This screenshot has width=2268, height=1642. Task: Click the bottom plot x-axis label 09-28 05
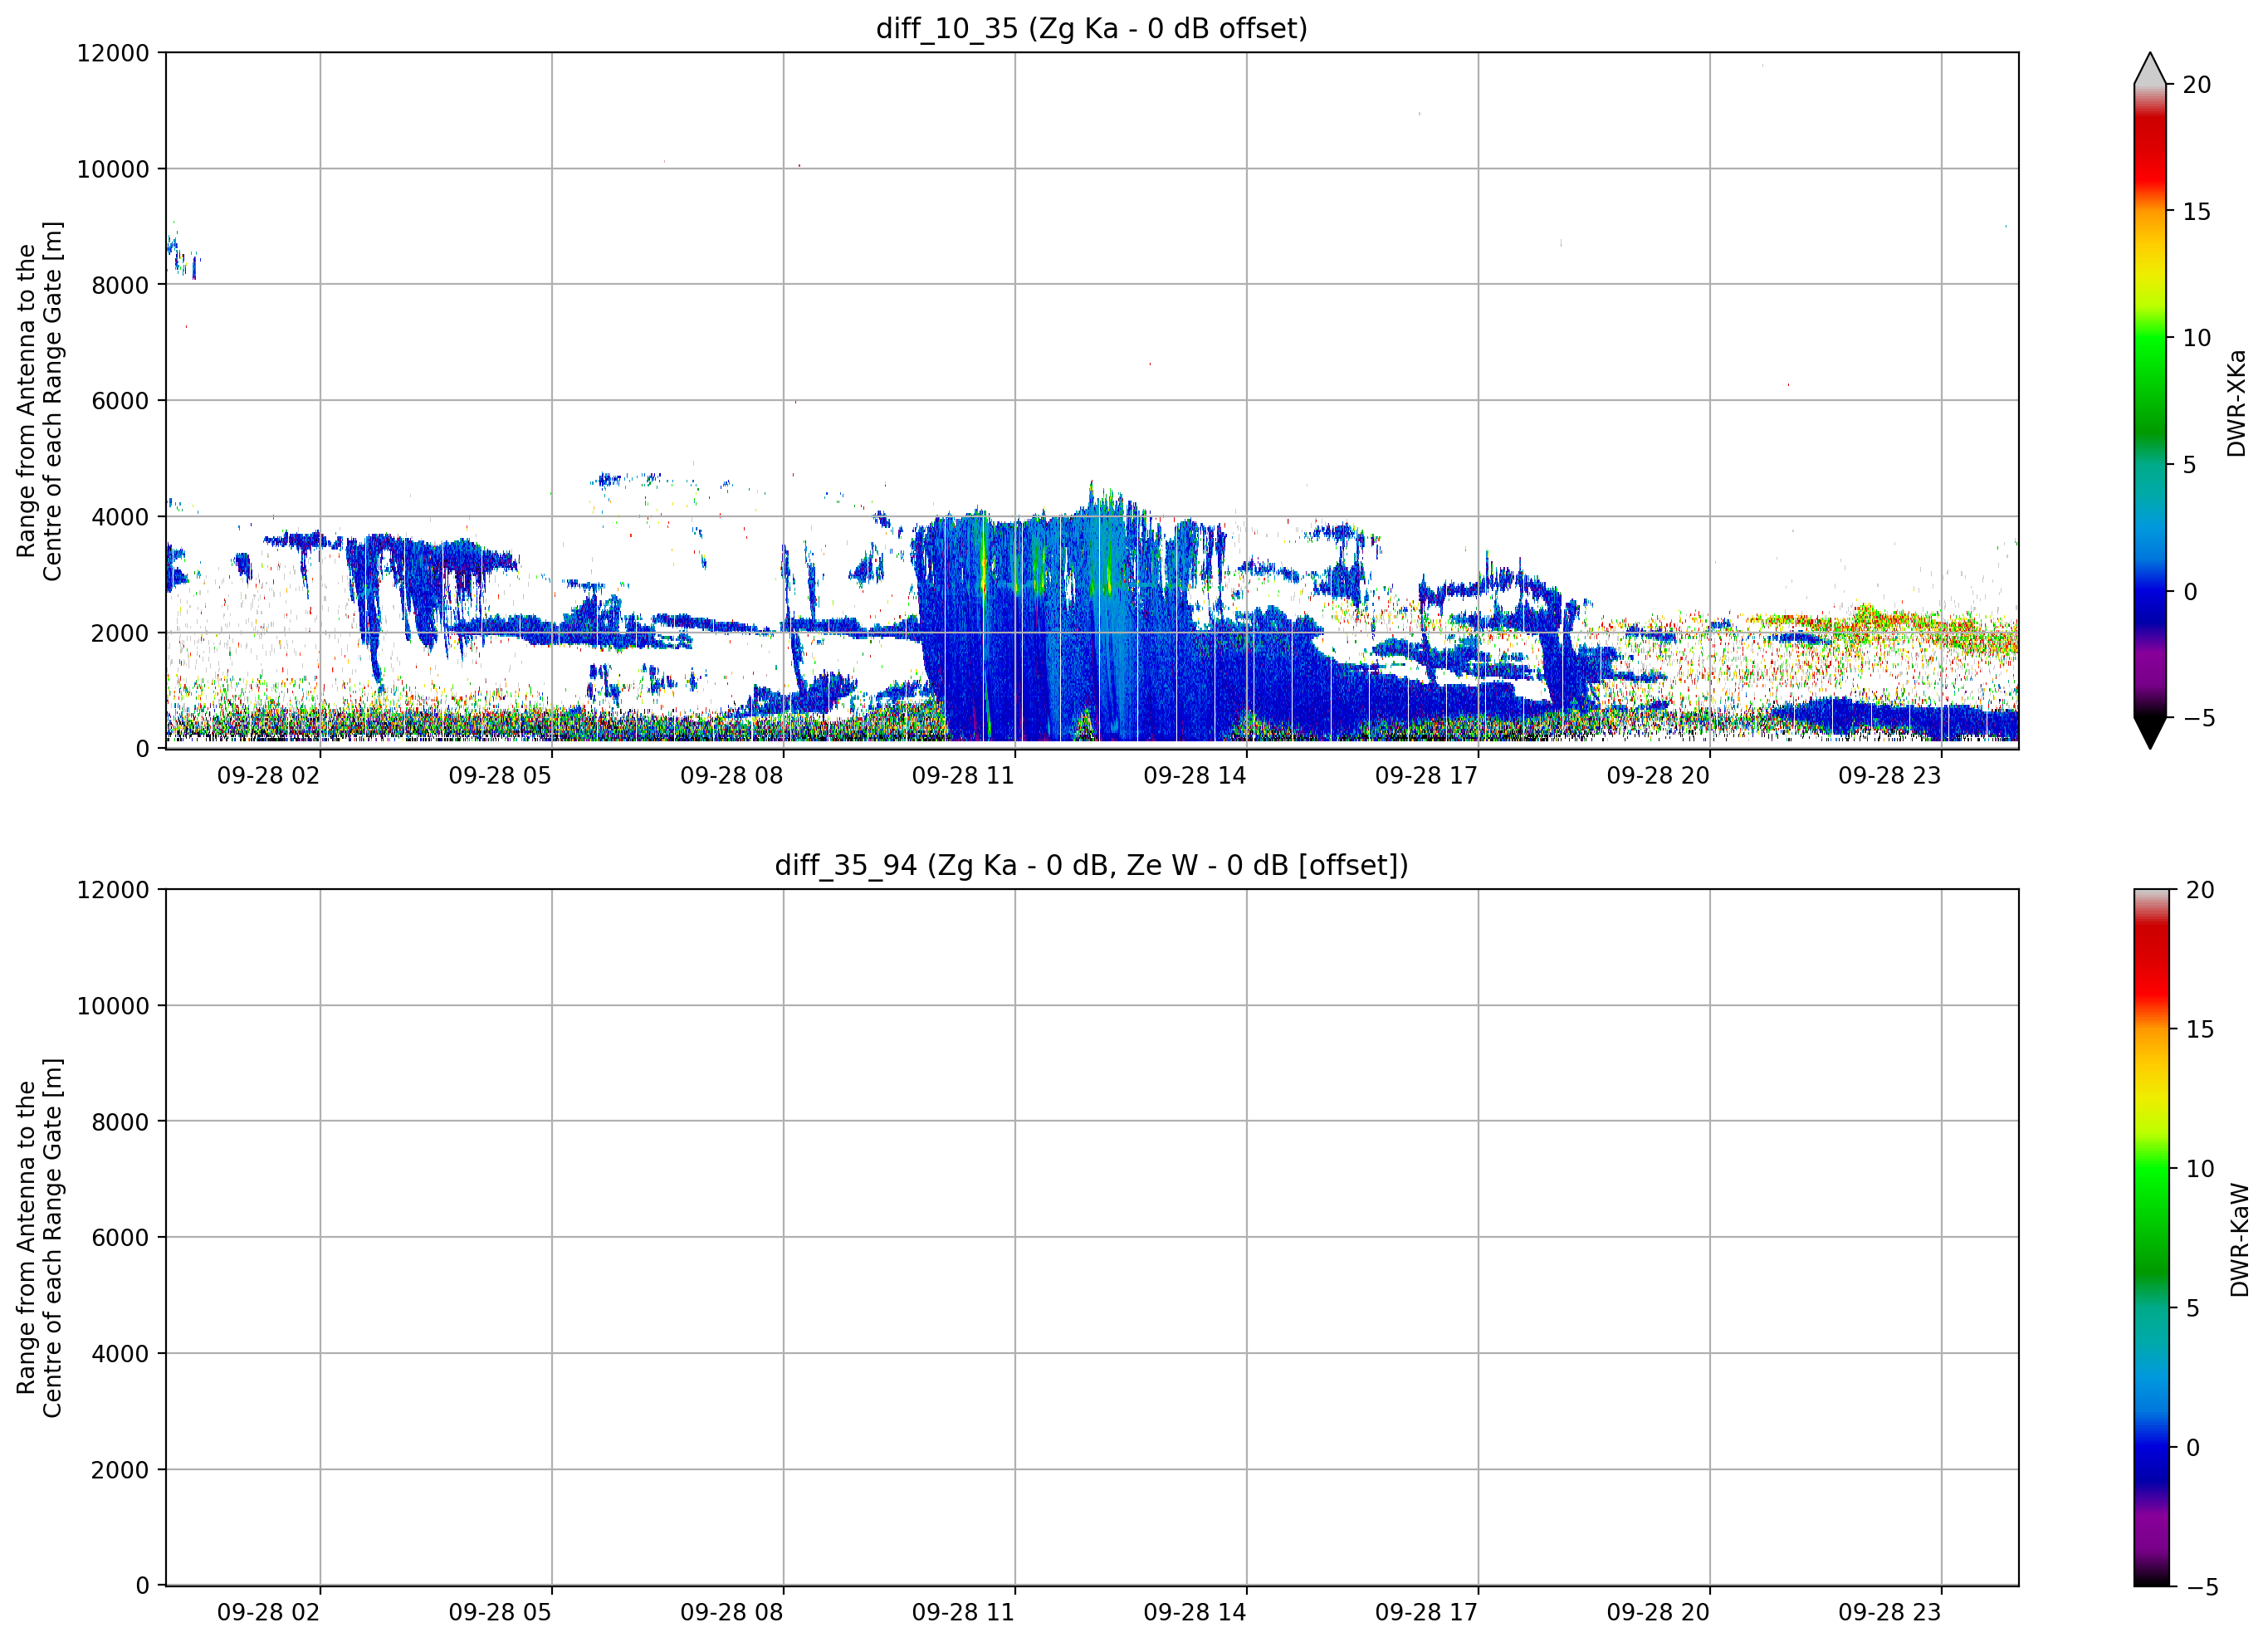coord(500,1612)
